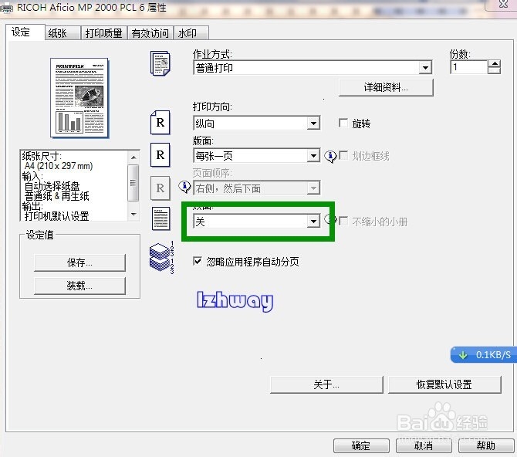Toggle the 不缩小的小册 checkbox

[343, 221]
